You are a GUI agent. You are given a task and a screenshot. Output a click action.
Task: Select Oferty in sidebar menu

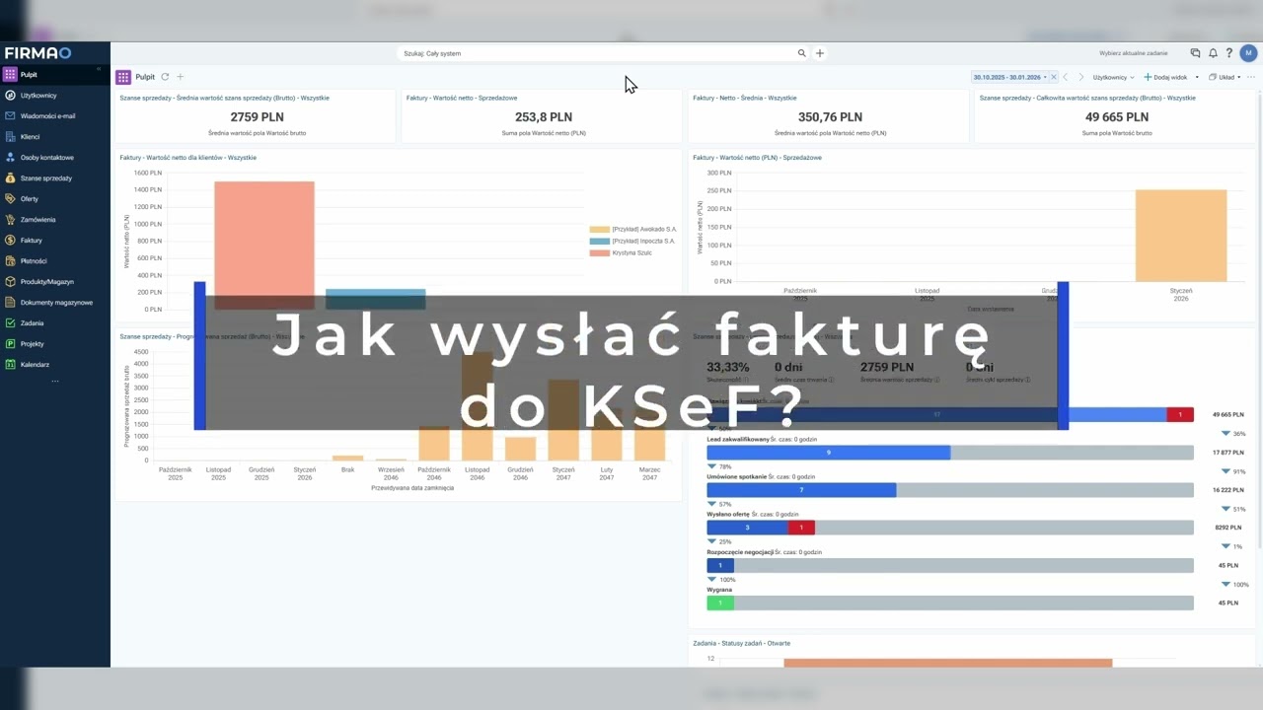(x=30, y=199)
